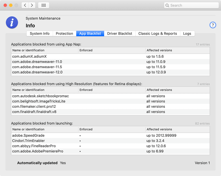Go forward with the right chevron button
Image resolution: width=221 pixels, height=176 pixels.
[32, 5]
